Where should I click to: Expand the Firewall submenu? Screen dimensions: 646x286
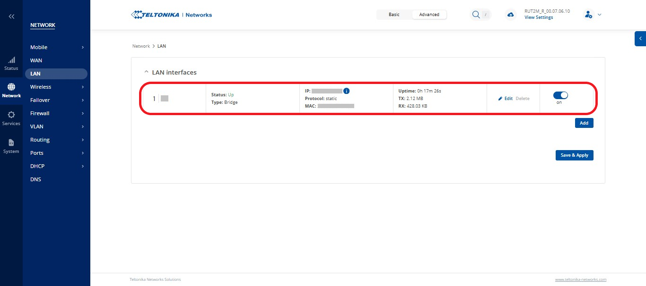click(57, 113)
